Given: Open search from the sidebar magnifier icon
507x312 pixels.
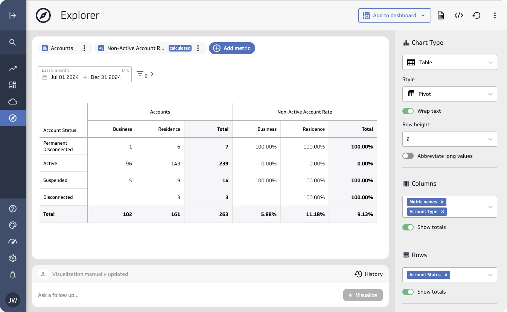Looking at the screenshot, I should tap(13, 42).
